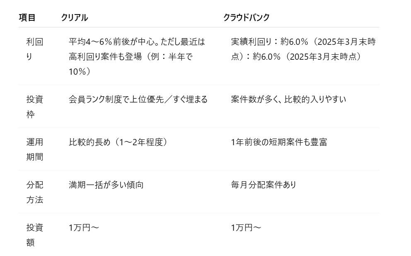Click the 比較的長め(1〜2年程度) cell
This screenshot has height=256, width=411.
point(118,142)
